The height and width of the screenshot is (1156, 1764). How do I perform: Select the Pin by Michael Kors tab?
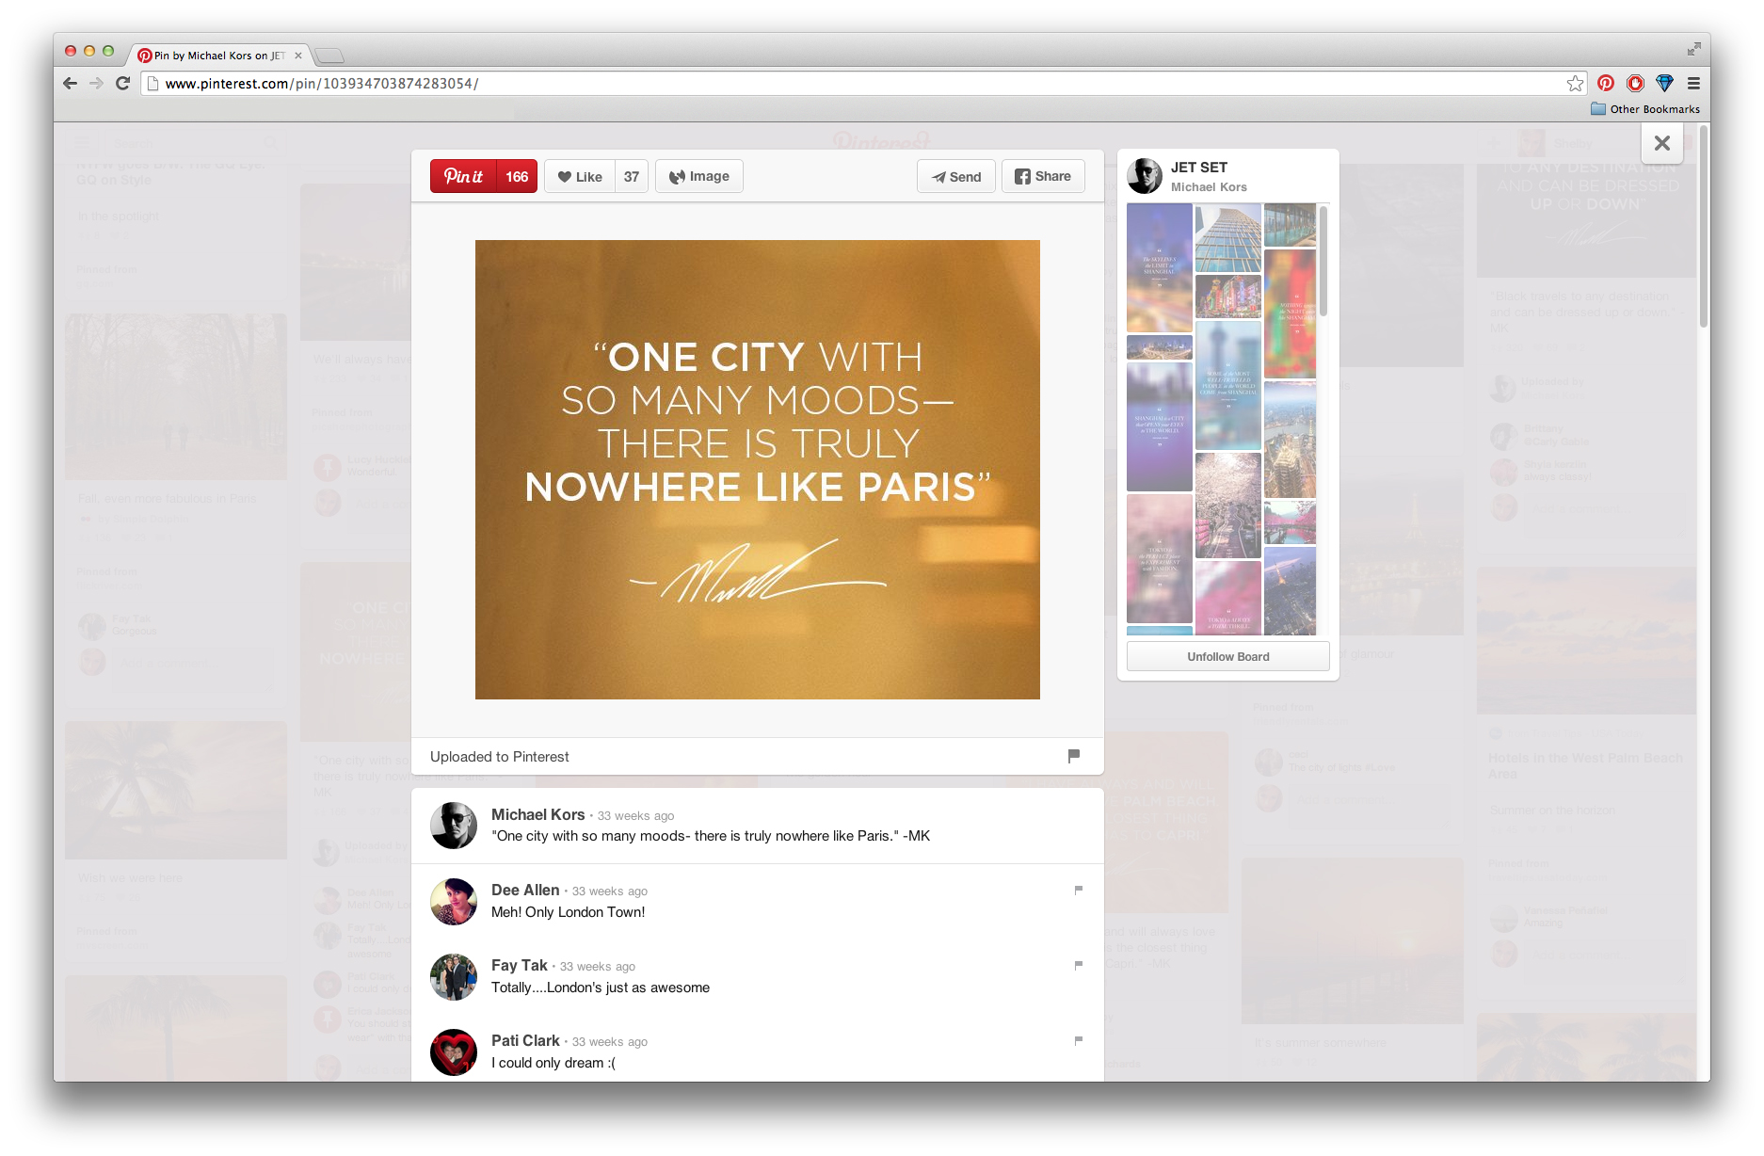(219, 56)
